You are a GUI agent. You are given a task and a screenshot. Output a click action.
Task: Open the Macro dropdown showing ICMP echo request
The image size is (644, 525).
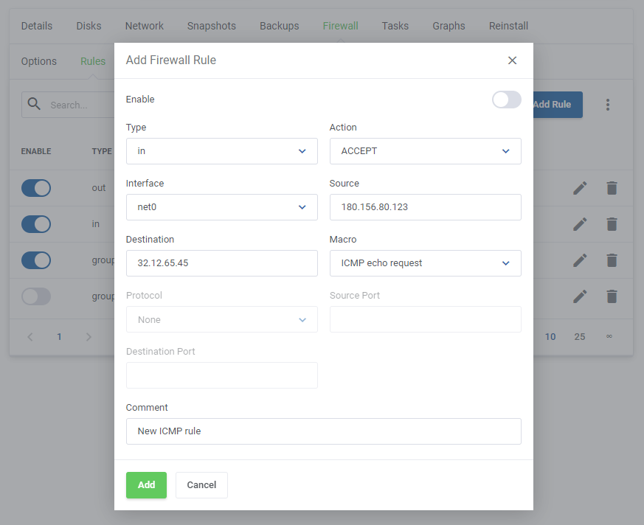click(x=426, y=263)
